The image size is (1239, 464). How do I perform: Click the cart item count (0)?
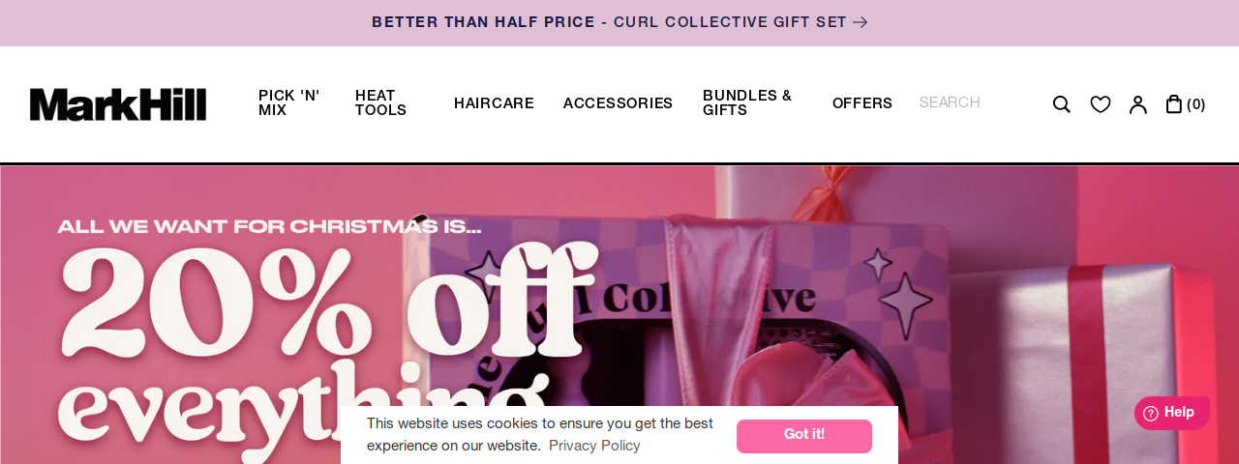pyautogui.click(x=1196, y=104)
